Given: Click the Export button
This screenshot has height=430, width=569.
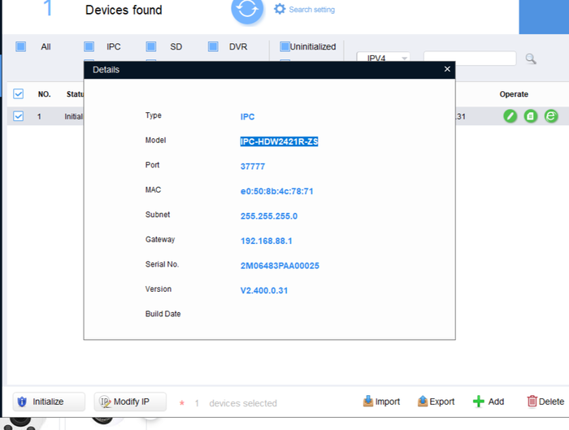Looking at the screenshot, I should pos(437,402).
